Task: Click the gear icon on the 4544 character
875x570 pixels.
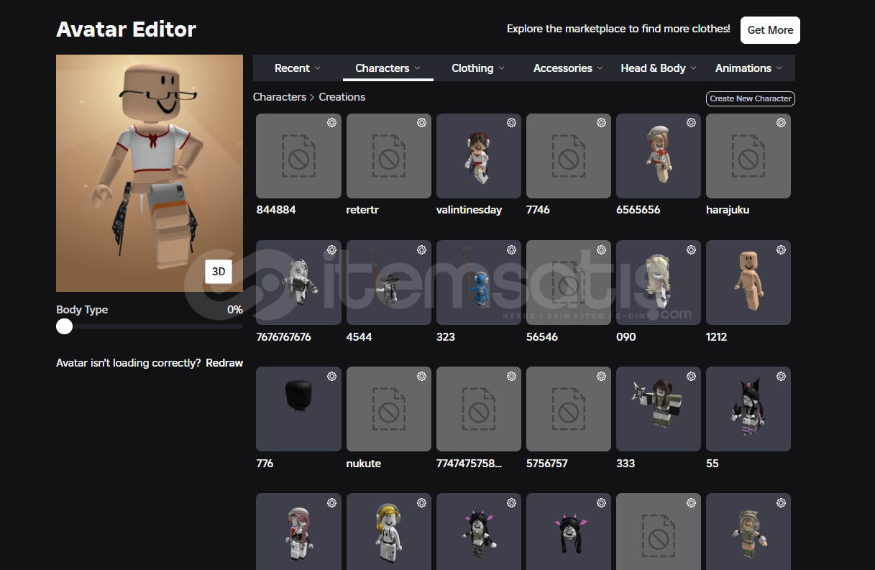Action: coord(421,249)
